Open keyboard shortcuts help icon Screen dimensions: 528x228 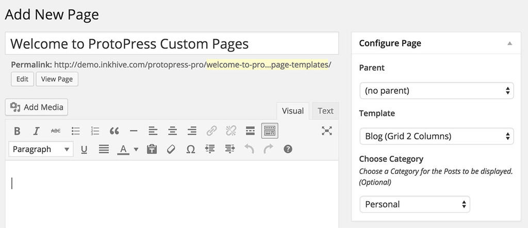click(x=288, y=149)
